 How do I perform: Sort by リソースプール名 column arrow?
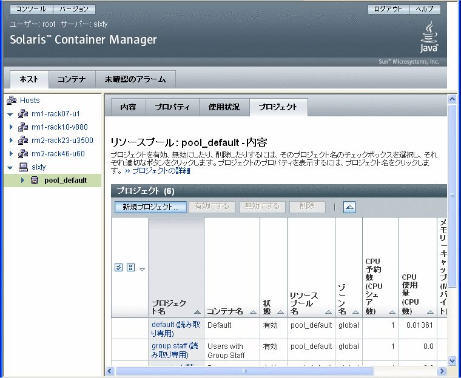click(328, 312)
